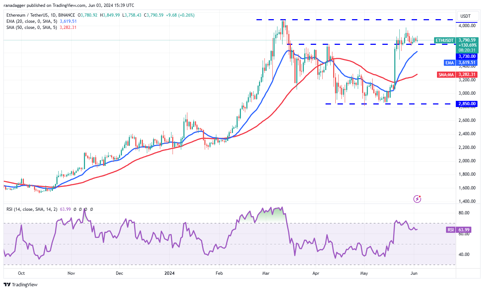
Task: Click the purple lightning bolt event icon
Action: click(x=417, y=198)
